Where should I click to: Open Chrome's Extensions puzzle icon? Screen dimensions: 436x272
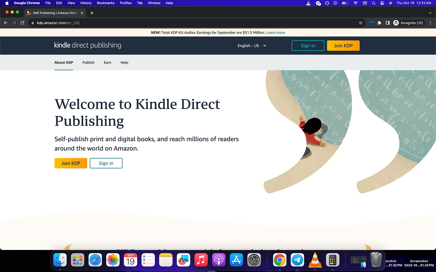pyautogui.click(x=379, y=23)
